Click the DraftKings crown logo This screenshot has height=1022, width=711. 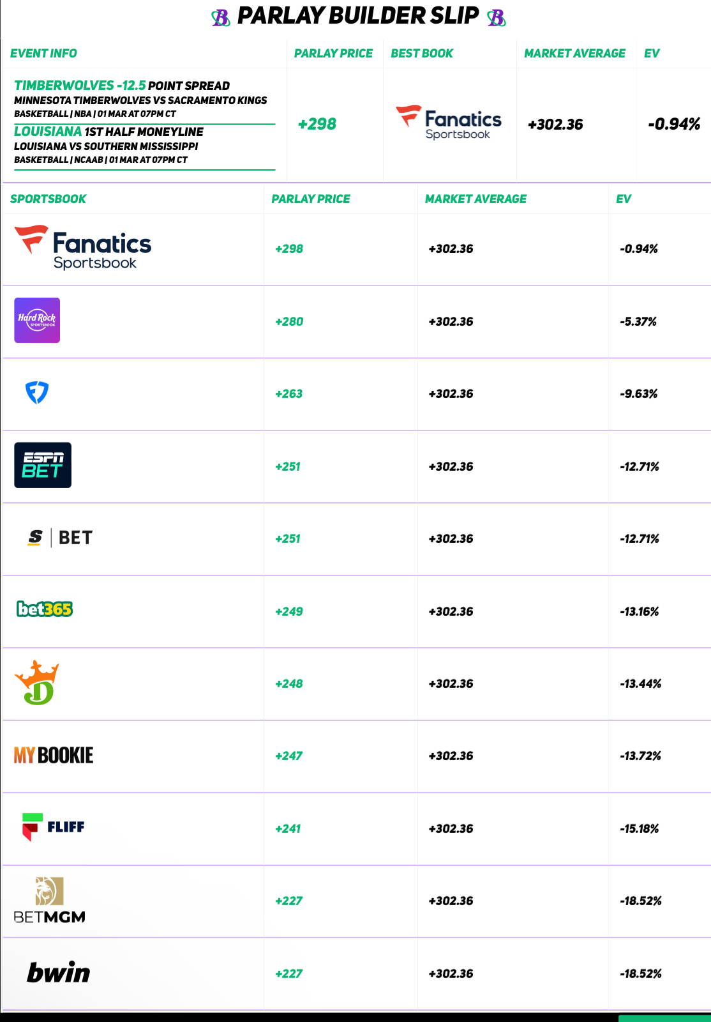pos(37,683)
